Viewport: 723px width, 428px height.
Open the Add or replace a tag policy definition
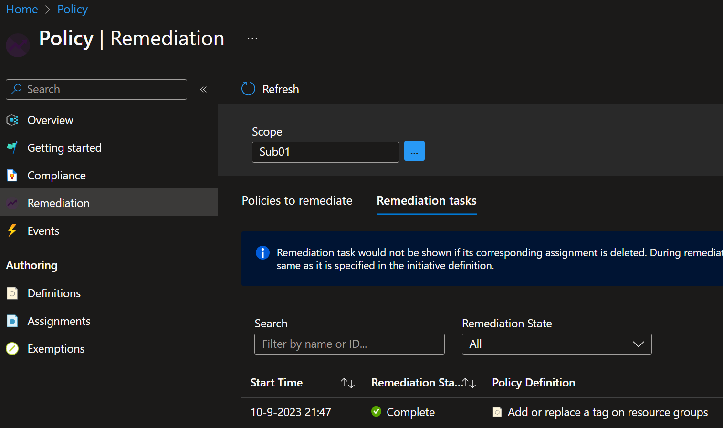(x=608, y=412)
